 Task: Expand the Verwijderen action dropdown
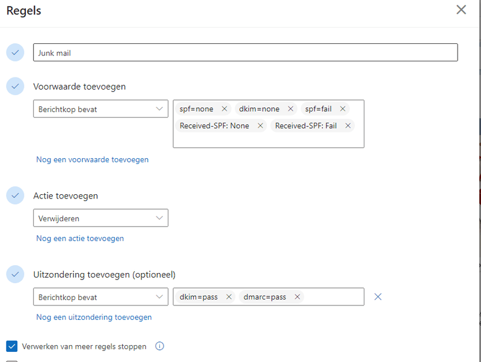pyautogui.click(x=100, y=218)
